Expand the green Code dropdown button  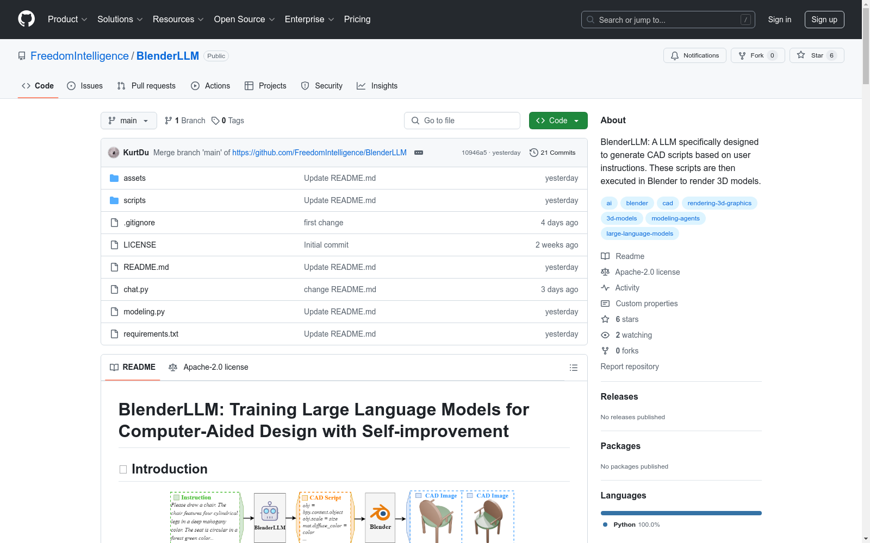coord(558,121)
